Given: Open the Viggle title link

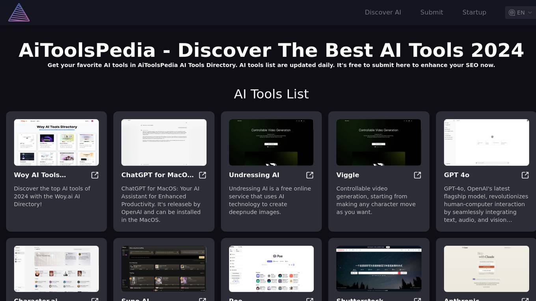Looking at the screenshot, I should tap(348, 175).
